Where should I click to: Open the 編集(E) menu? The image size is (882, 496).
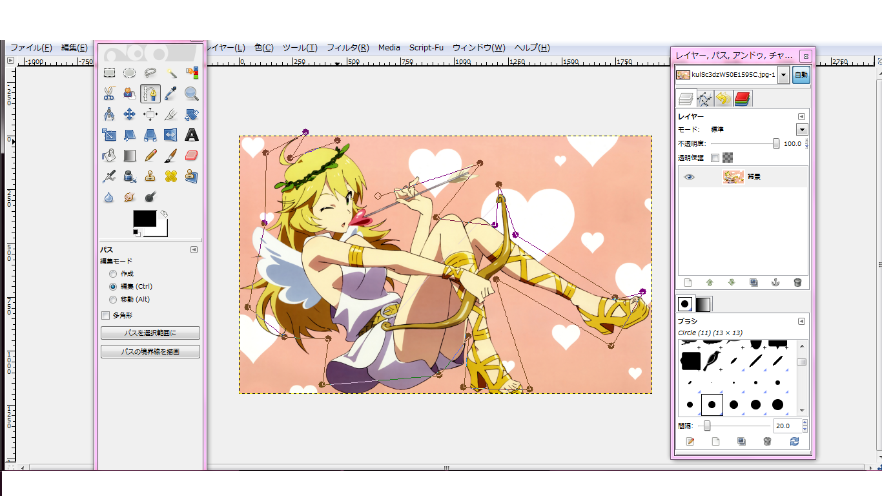(x=74, y=48)
